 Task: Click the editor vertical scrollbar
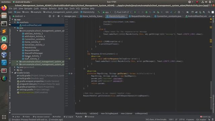(x=211, y=95)
